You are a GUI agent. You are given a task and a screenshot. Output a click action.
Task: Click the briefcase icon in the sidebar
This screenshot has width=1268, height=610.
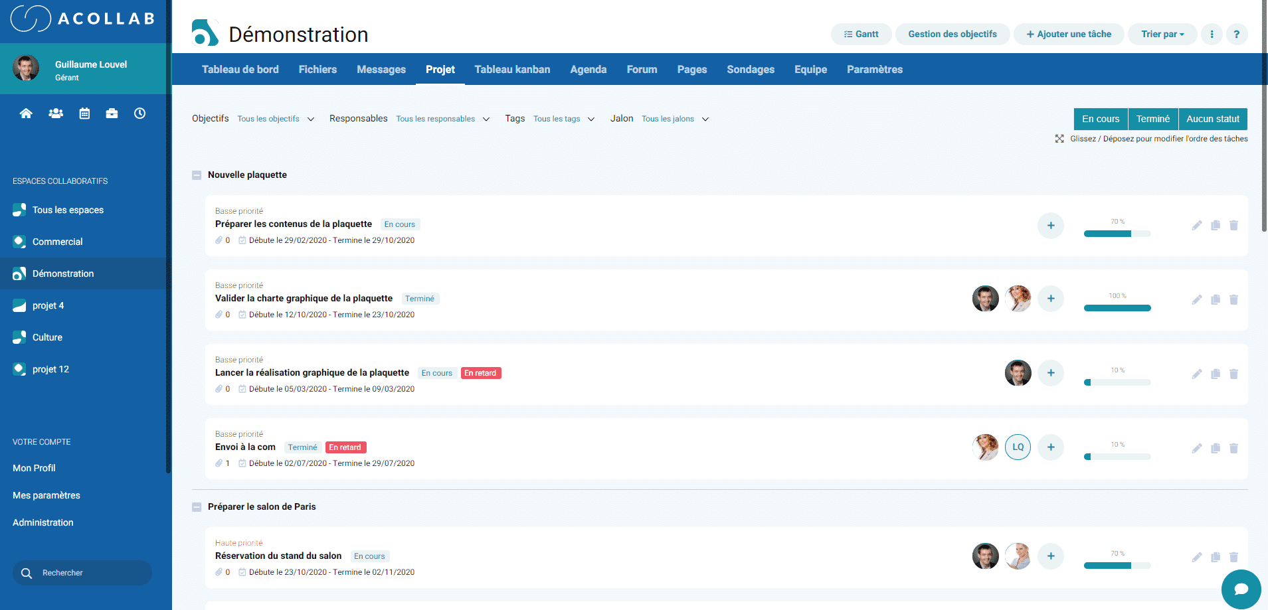click(x=112, y=113)
